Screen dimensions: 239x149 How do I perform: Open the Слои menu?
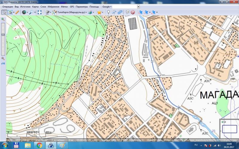pyautogui.click(x=43, y=6)
